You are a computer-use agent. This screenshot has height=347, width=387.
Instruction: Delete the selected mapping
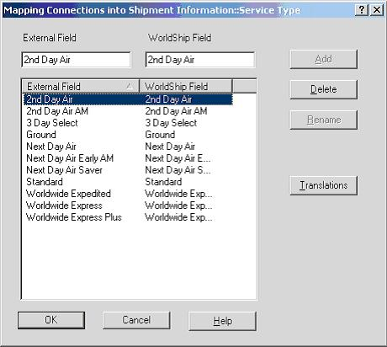(324, 89)
